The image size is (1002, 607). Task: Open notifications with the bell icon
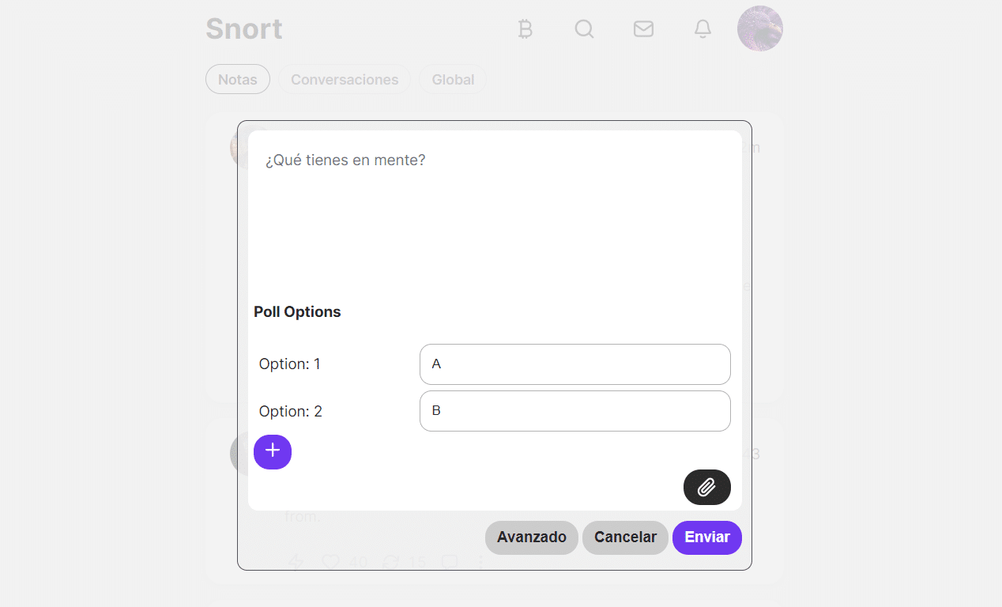point(703,29)
